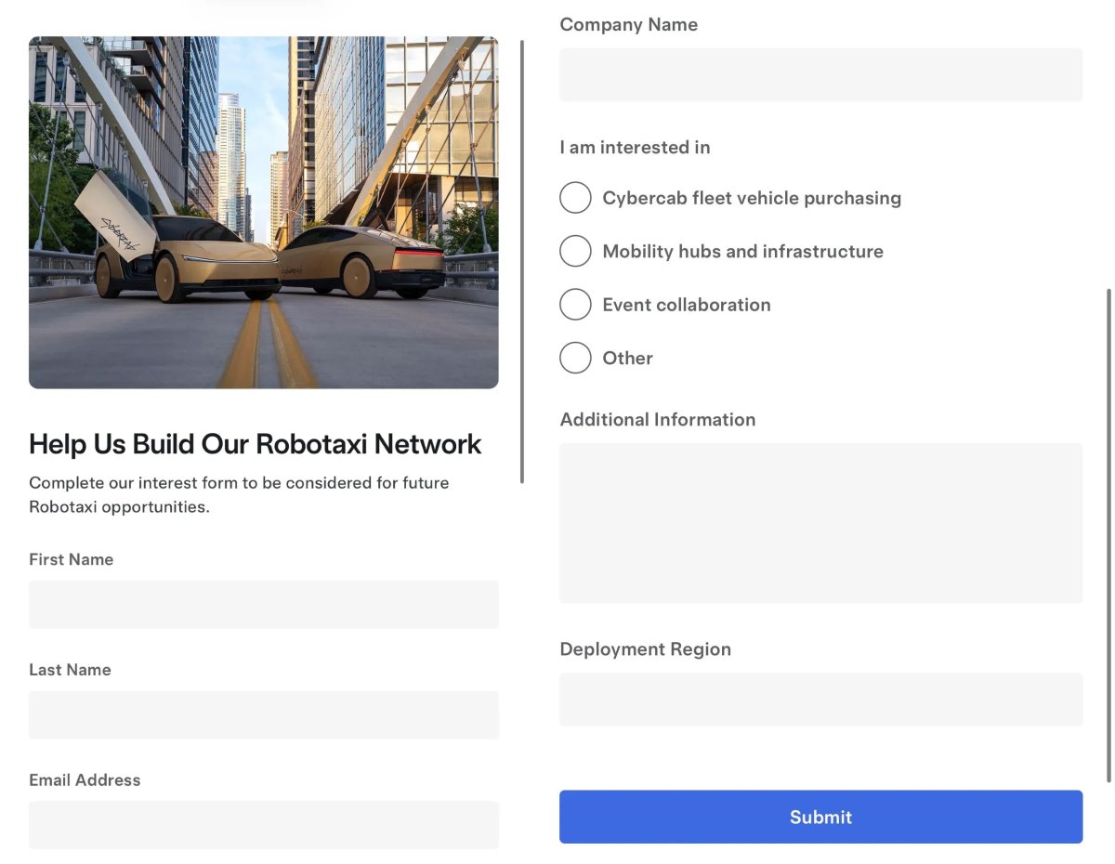Click the Additional Information label text
1115x864 pixels.
[x=658, y=420]
